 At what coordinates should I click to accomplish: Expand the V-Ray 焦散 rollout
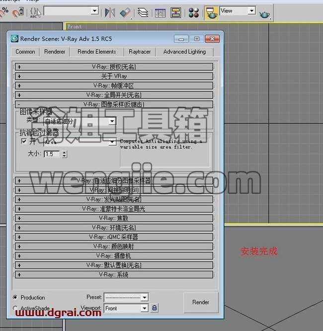coord(114,218)
